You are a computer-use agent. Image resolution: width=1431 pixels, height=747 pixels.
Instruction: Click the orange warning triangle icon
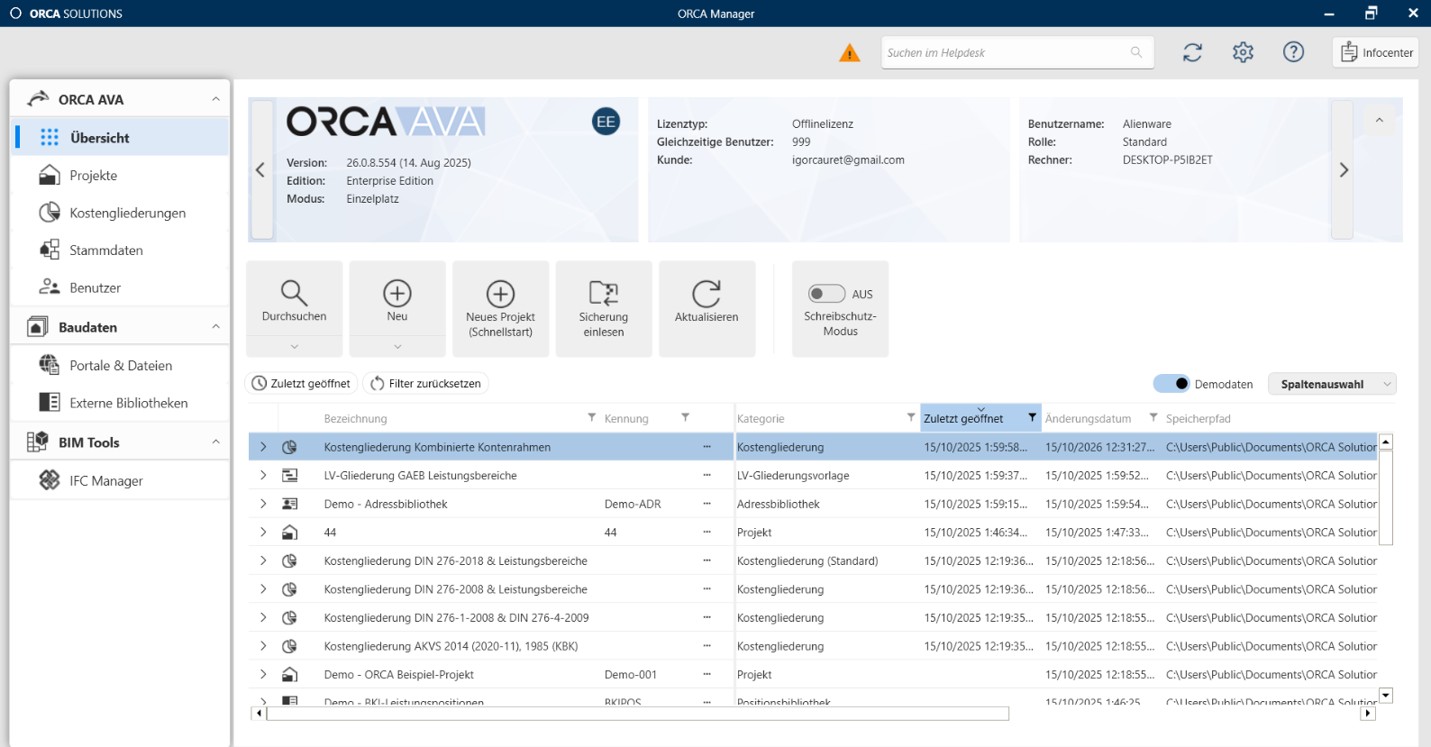click(849, 53)
